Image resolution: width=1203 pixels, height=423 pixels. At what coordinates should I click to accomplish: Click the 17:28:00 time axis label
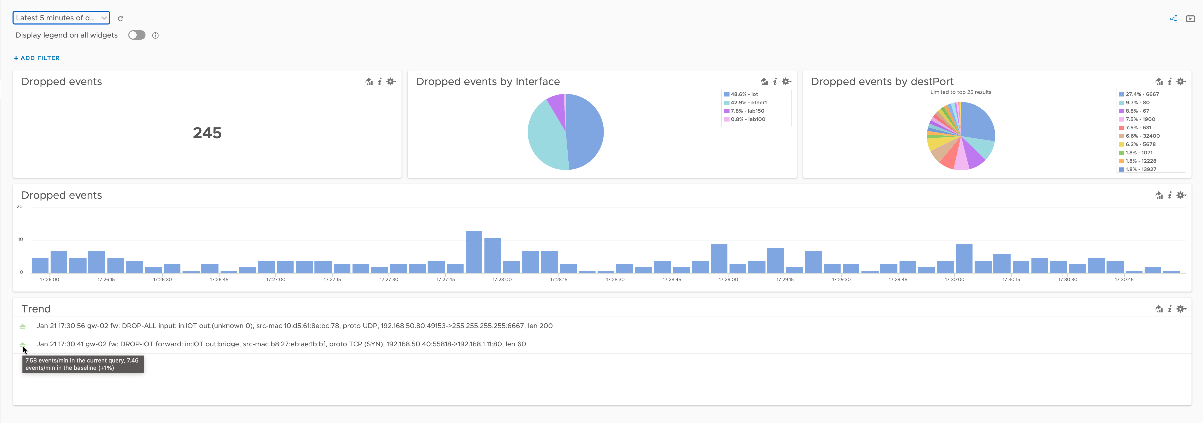tap(502, 280)
